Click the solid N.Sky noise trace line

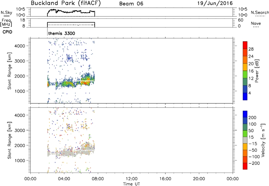(71, 11)
